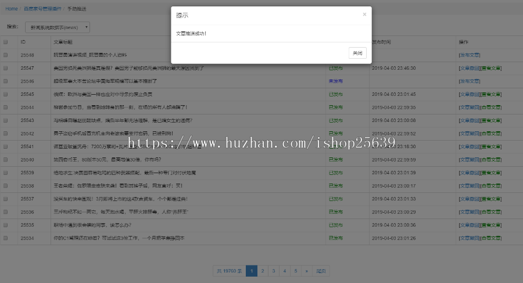Select page 1 in pagination

252,271
